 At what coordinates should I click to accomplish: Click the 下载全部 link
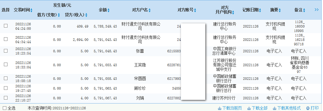click(x=258, y=108)
